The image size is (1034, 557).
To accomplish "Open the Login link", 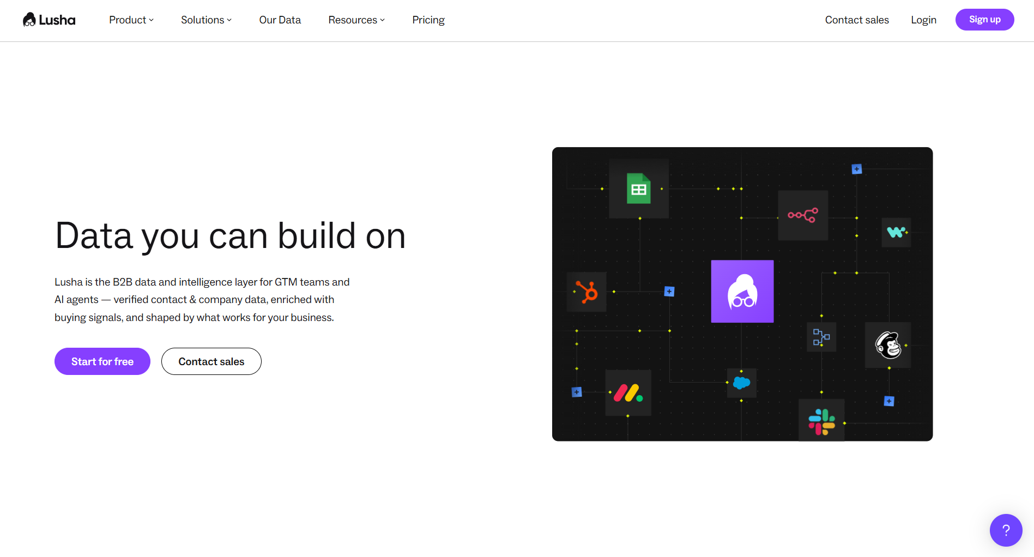I will pos(923,20).
